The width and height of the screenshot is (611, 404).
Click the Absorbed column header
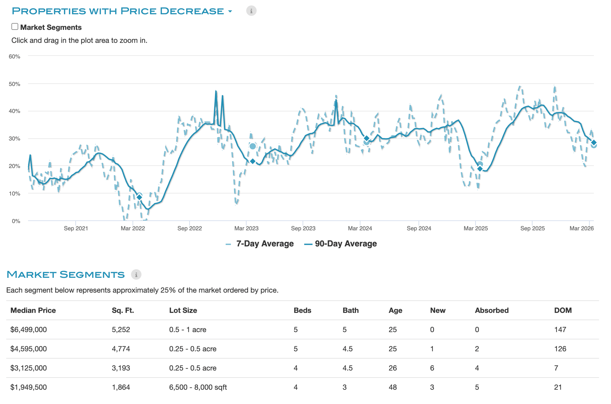pos(491,311)
